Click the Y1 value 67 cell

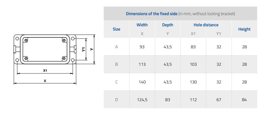click(x=219, y=100)
